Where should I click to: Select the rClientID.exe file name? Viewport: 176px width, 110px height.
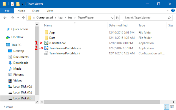point(57,43)
